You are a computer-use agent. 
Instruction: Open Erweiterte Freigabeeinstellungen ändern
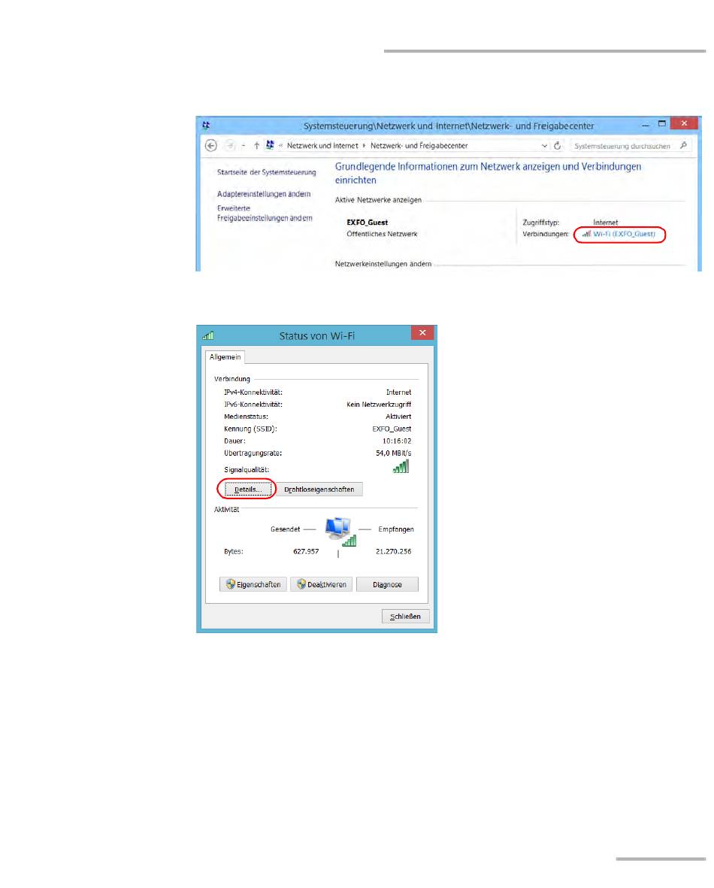point(263,214)
